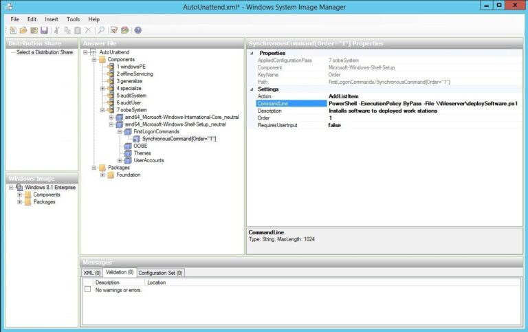528x332 pixels.
Task: Click the Delete X toolbar icon
Action: point(88,30)
